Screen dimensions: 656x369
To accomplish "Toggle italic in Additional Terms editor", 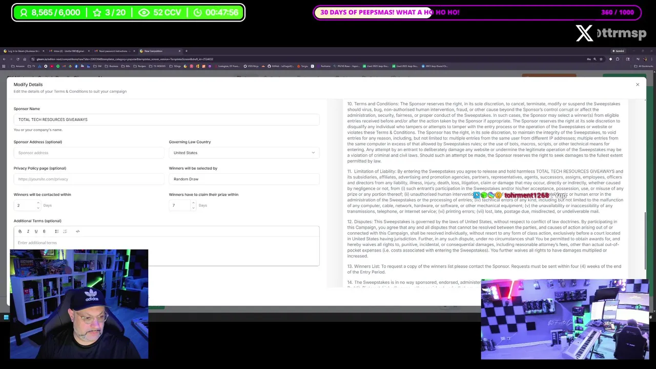I will [x=28, y=231].
